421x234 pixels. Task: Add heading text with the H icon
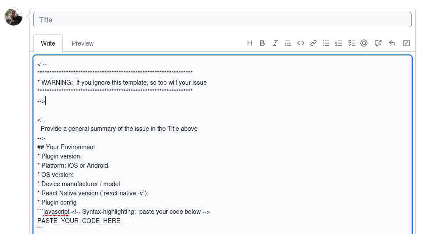[x=249, y=43]
